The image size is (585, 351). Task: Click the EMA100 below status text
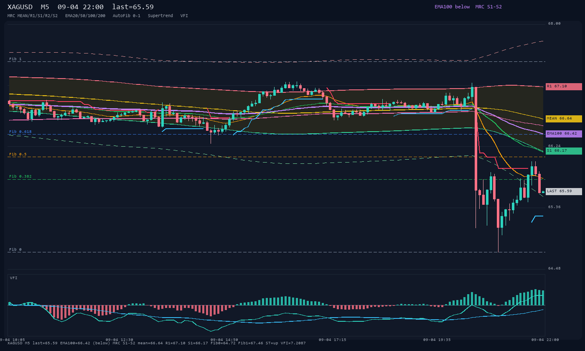452,7
